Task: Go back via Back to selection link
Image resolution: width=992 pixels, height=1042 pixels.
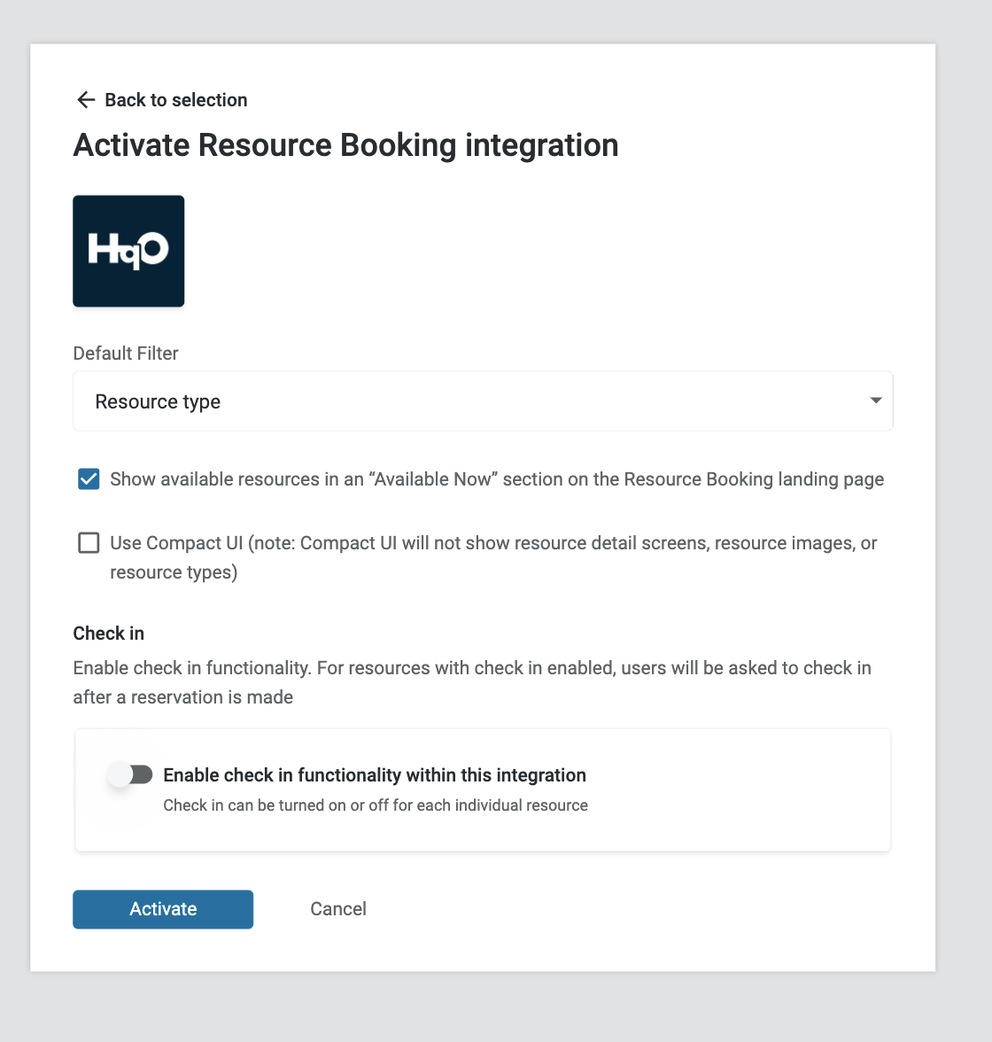Action: coord(161,99)
